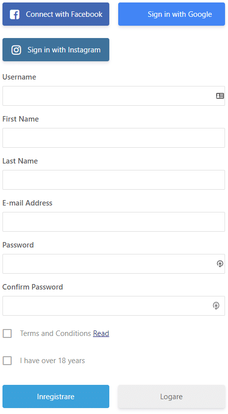228x414 pixels.
Task: Focus the Username text field
Action: (114, 96)
